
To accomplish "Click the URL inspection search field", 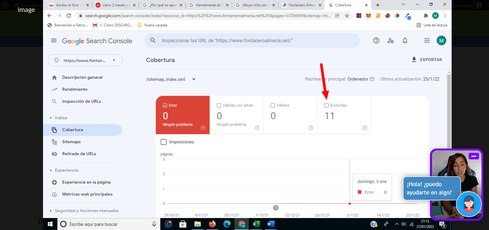I will [252, 40].
